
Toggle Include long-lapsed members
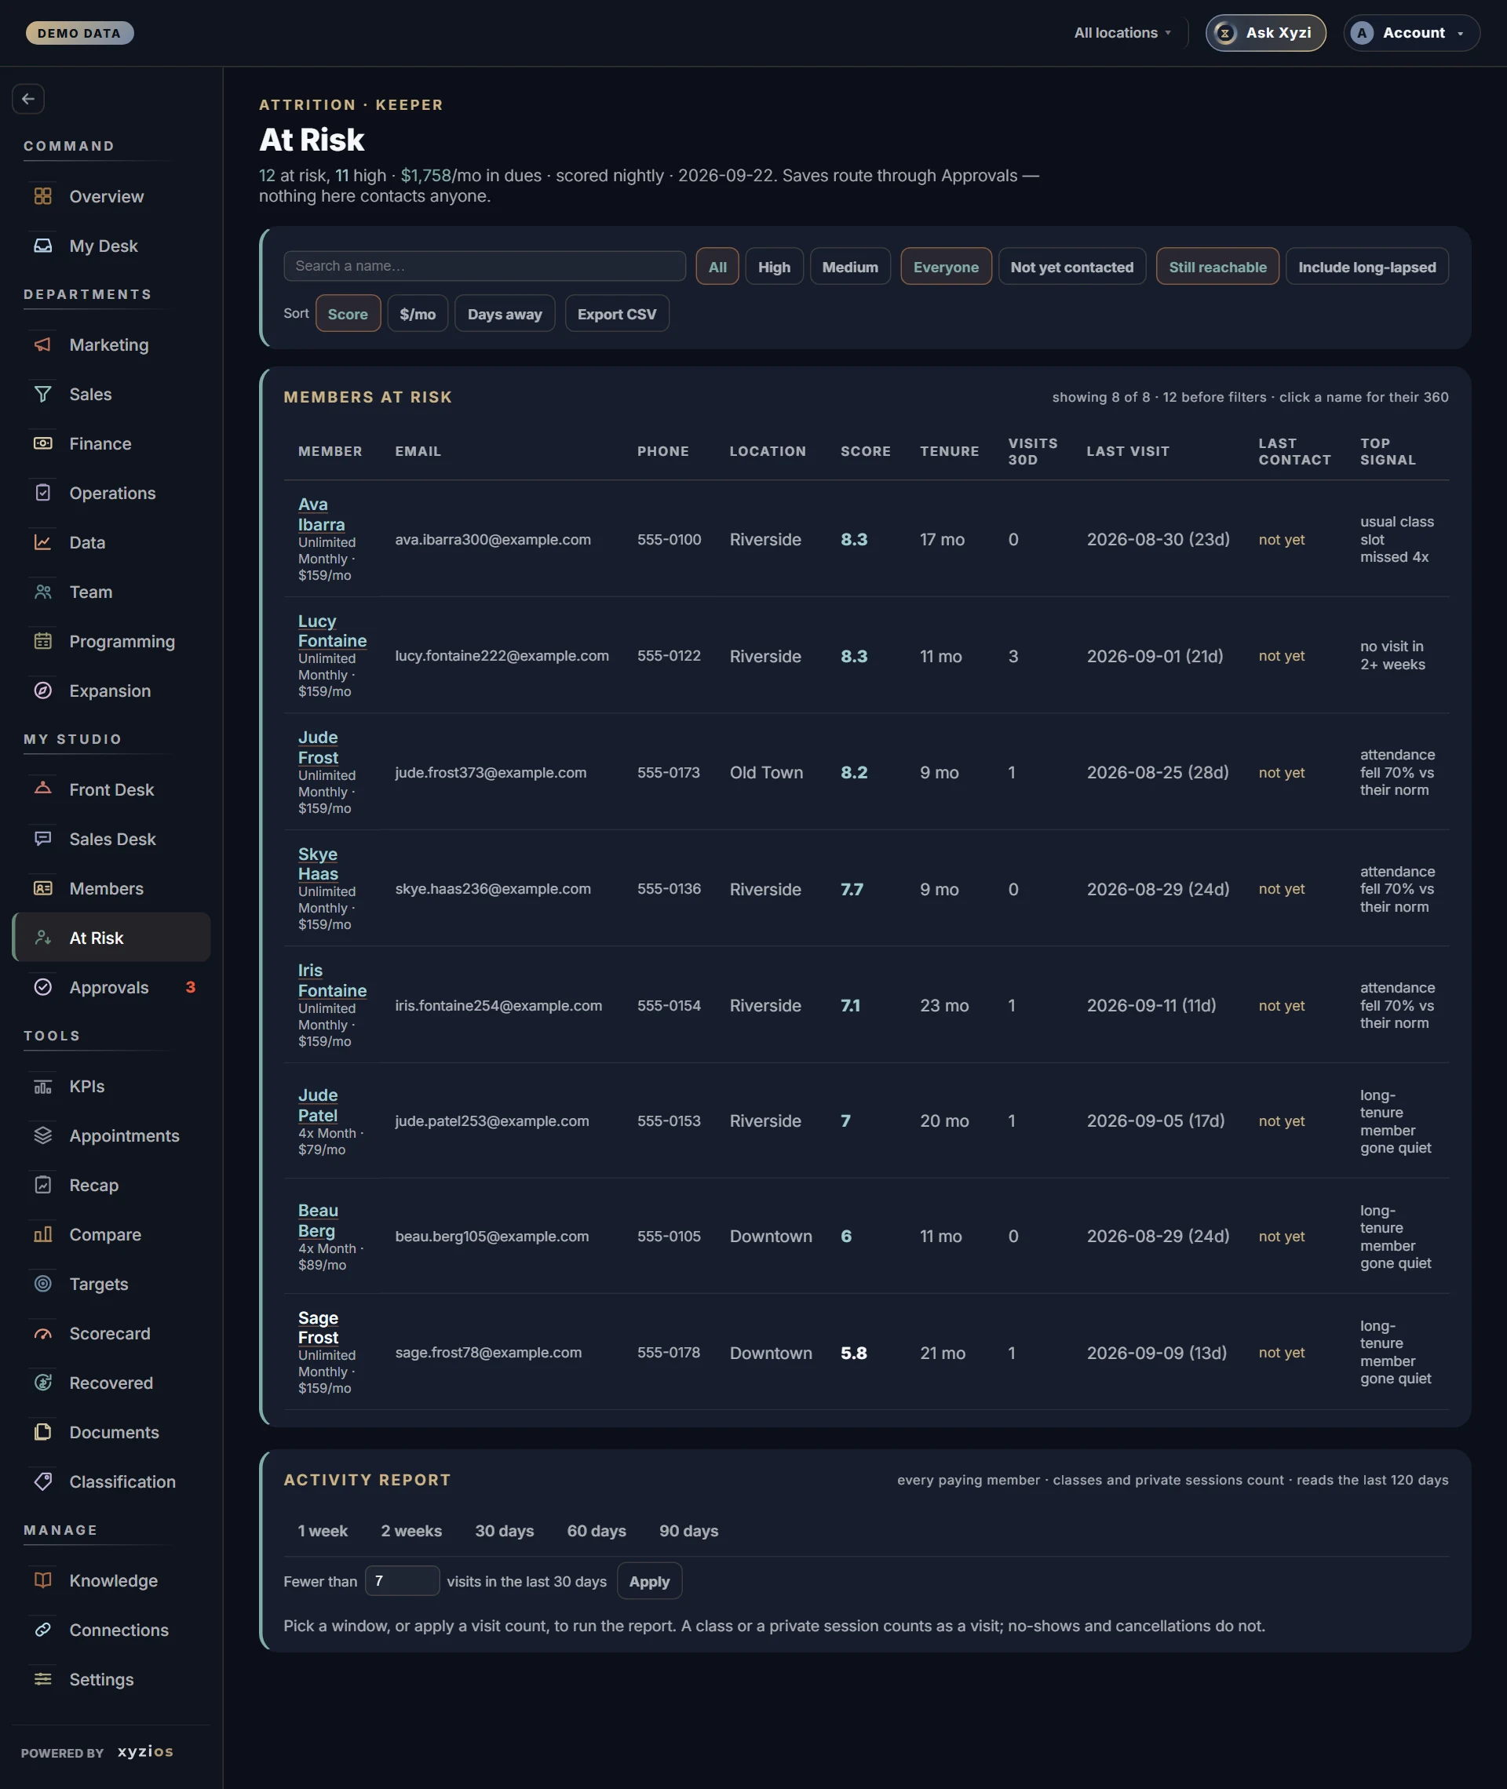coord(1366,268)
